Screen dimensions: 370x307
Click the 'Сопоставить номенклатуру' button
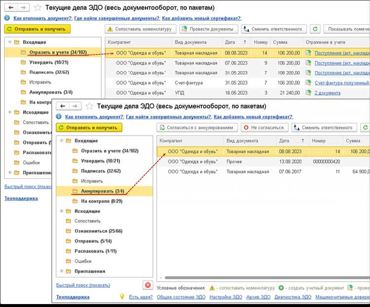140,29
